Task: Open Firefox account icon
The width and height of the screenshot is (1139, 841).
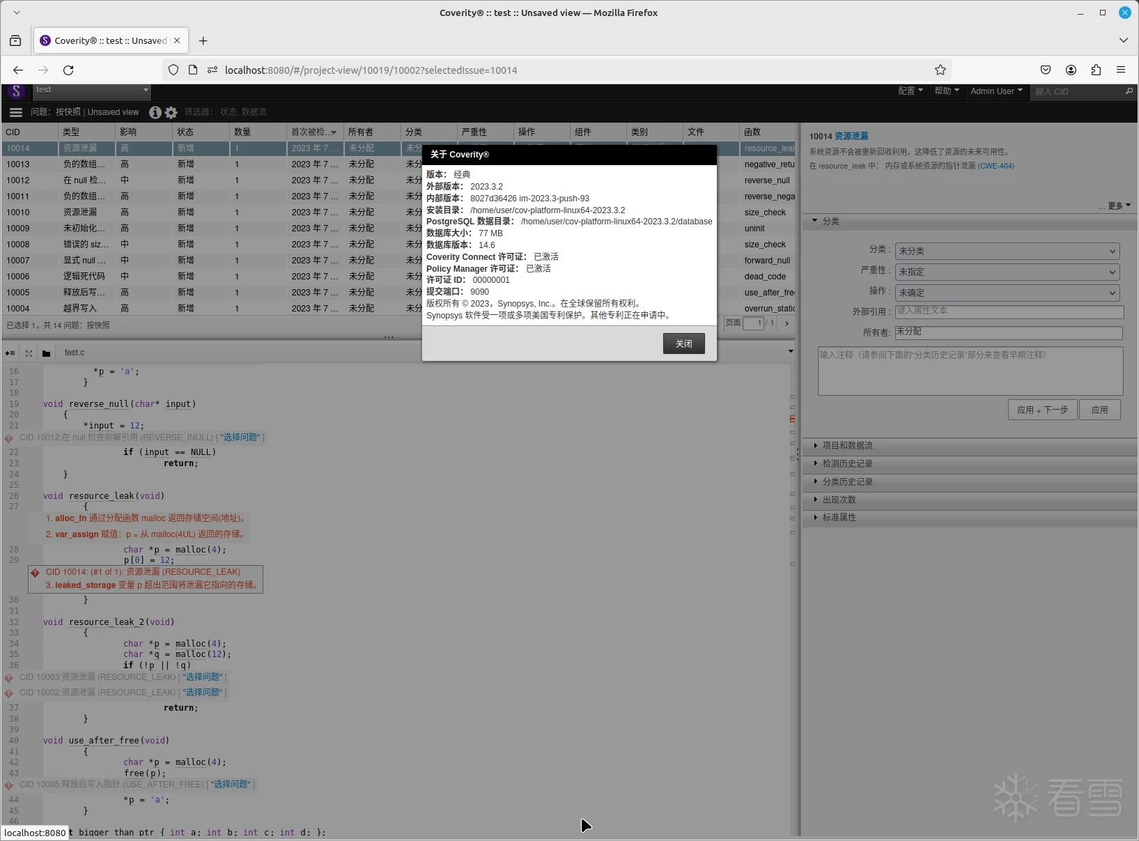Action: point(1071,70)
